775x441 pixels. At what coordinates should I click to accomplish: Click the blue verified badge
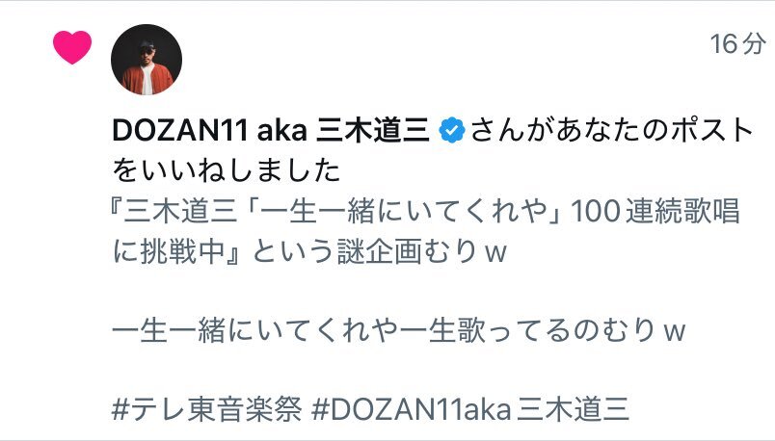coord(451,130)
